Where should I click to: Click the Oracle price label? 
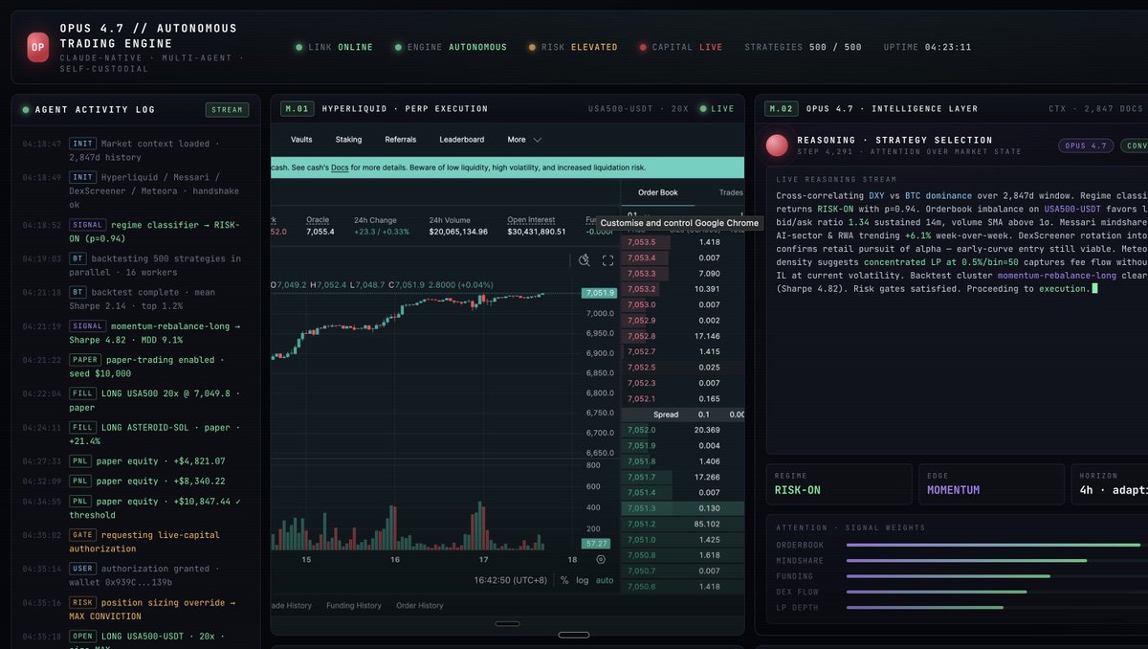click(318, 219)
